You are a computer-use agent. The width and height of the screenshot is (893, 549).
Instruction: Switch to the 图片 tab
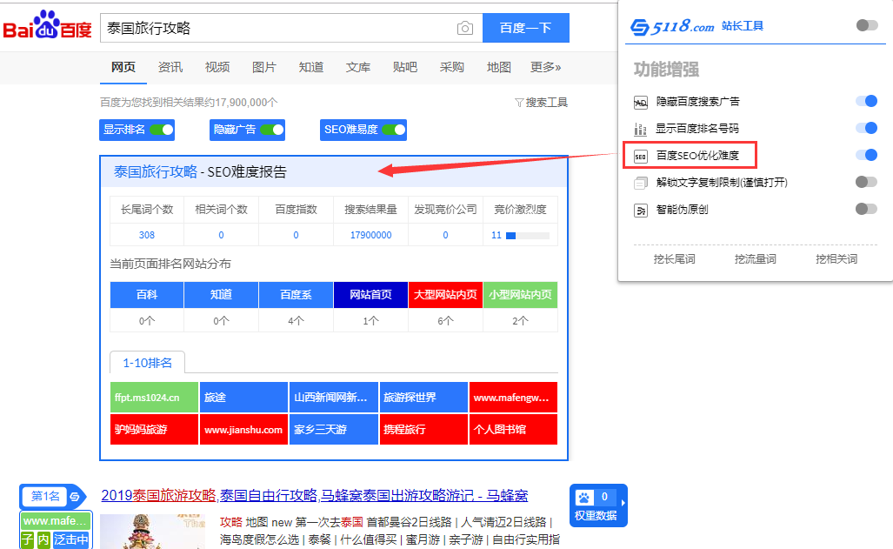pyautogui.click(x=264, y=67)
